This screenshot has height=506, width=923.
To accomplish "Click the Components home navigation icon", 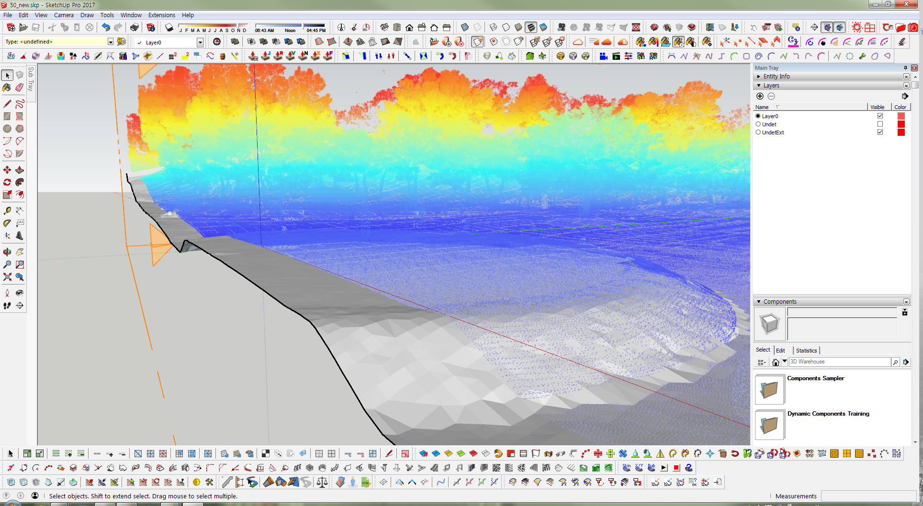I will coord(776,362).
